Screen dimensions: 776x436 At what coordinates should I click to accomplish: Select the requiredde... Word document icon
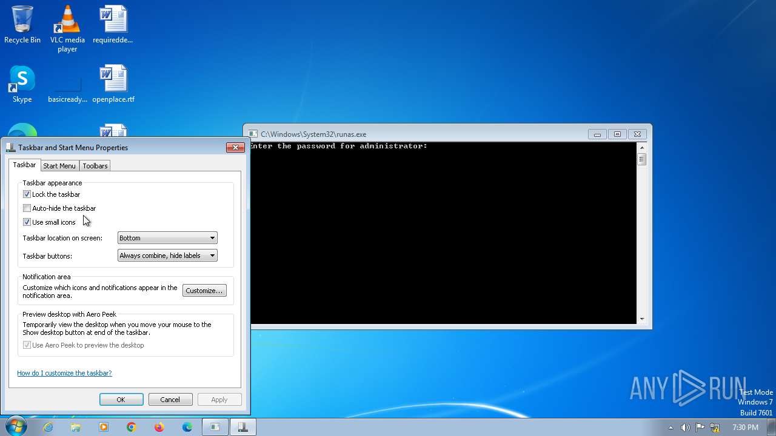[113, 24]
